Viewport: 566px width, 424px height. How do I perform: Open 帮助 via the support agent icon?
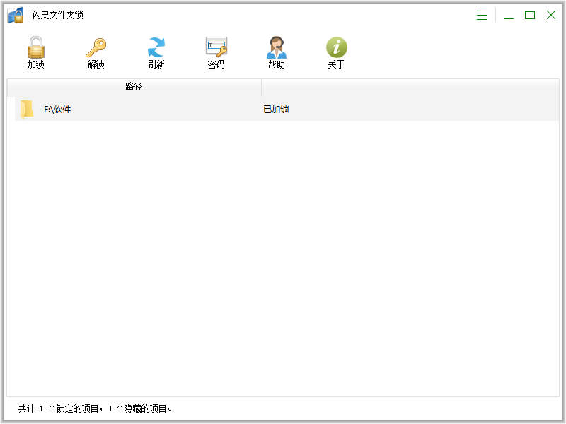click(x=276, y=48)
